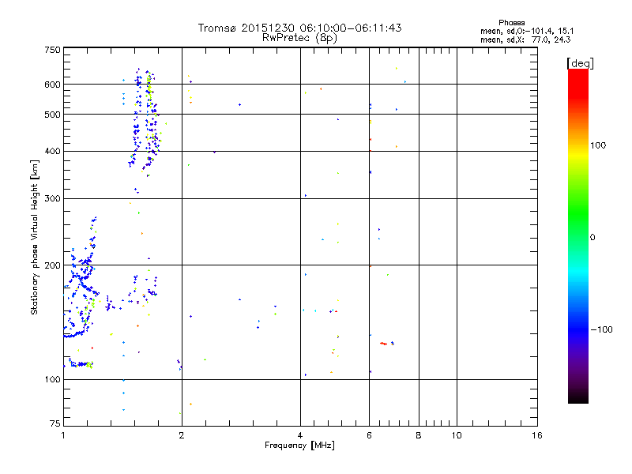Screen dimensions: 632x474
Task: Click the colorbar tick label '0'
Action: coord(592,238)
